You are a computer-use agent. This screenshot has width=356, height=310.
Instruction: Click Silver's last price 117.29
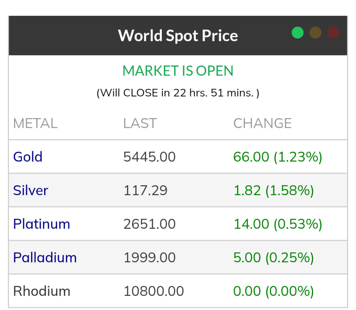click(x=145, y=190)
